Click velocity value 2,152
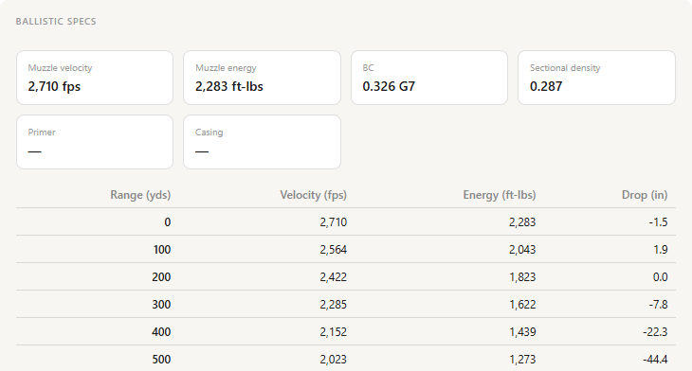The height and width of the screenshot is (371, 692). tap(334, 332)
